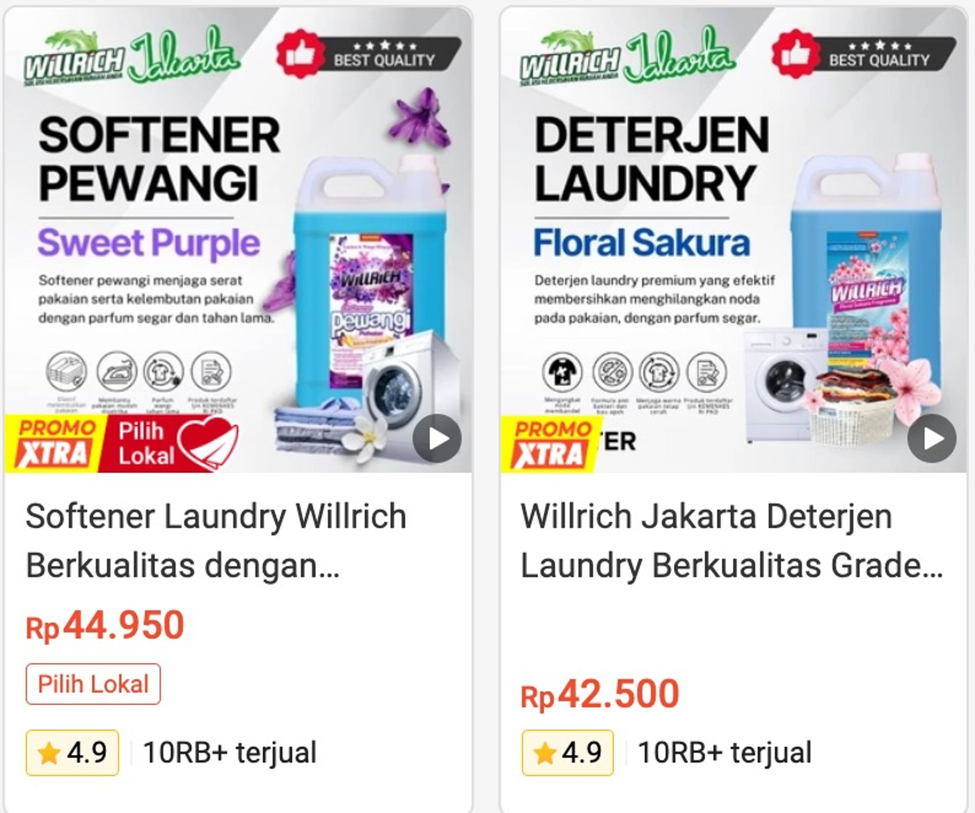This screenshot has height=813, width=975.
Task: Play the Deterjen Laundry product video
Action: [x=932, y=439]
